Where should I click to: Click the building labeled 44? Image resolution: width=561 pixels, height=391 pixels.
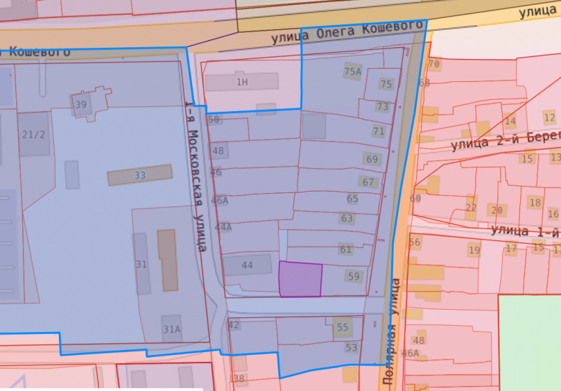(x=247, y=265)
